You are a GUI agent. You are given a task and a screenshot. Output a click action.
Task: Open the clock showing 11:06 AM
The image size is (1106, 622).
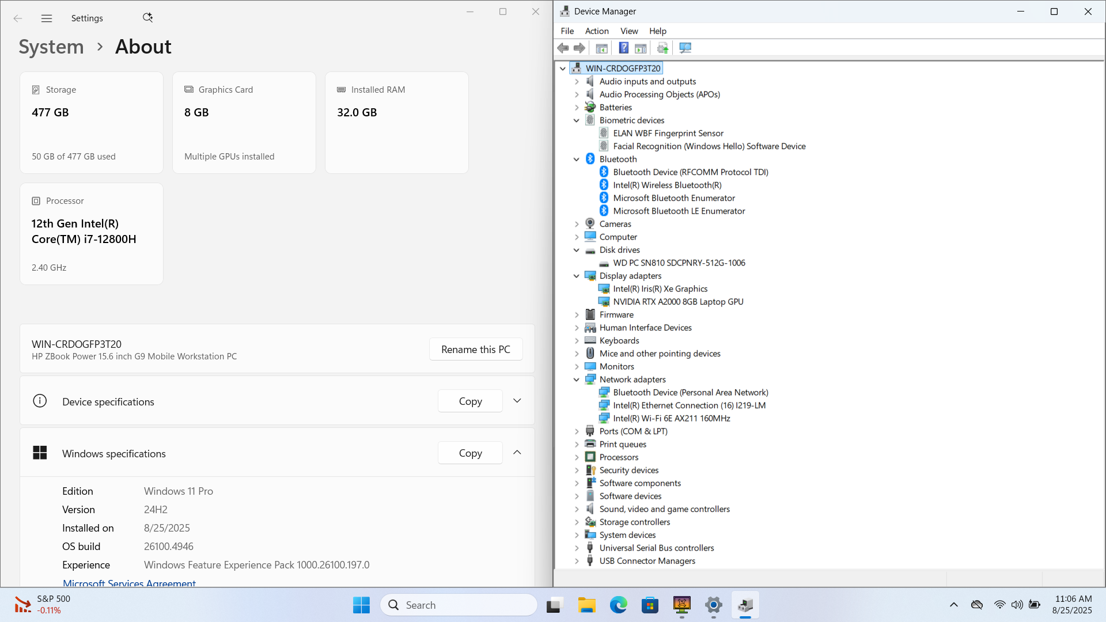tap(1073, 605)
